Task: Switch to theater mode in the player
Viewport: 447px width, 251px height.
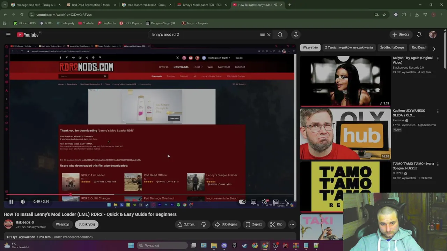Action: pyautogui.click(x=276, y=201)
